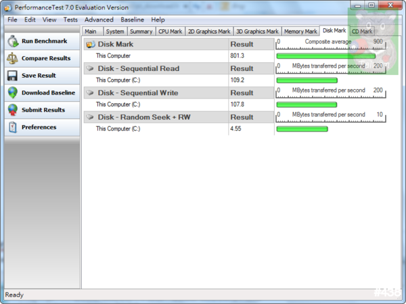This screenshot has height=304, width=406.
Task: Select the Disk - Sequential Write header title
Action: point(138,93)
